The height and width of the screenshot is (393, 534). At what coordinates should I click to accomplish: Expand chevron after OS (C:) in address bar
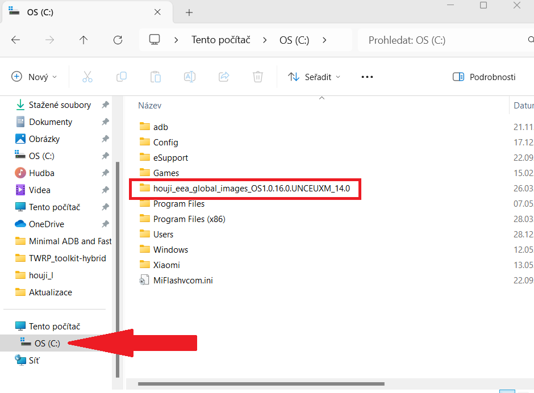tap(324, 40)
